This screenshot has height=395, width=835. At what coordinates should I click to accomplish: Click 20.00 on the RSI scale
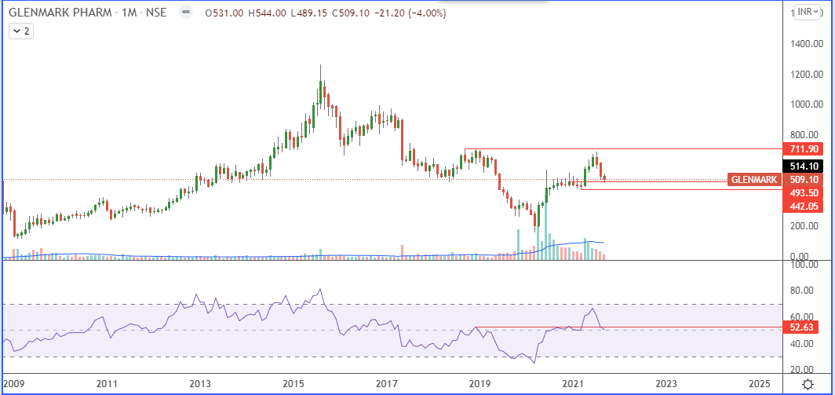803,370
